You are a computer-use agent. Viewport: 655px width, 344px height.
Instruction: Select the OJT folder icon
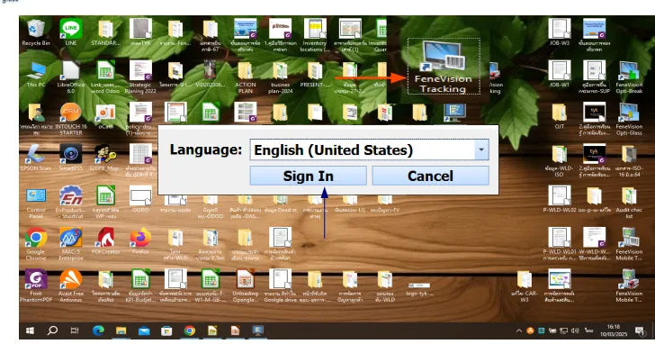(x=559, y=116)
